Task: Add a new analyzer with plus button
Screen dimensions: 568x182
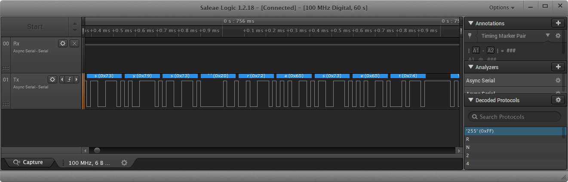Action: coord(558,67)
